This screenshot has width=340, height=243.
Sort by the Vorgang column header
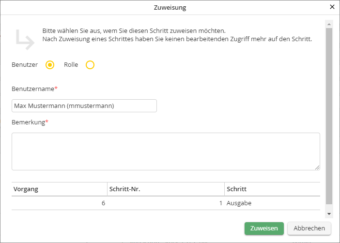coord(59,189)
